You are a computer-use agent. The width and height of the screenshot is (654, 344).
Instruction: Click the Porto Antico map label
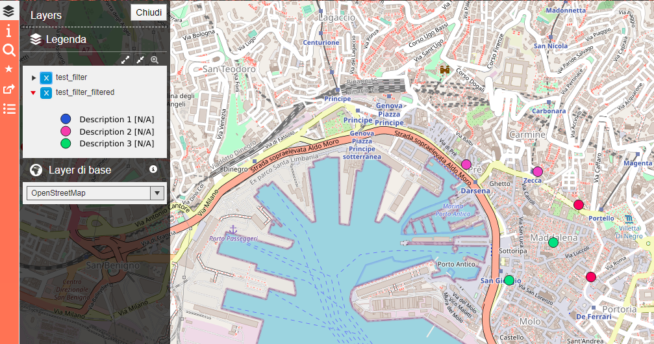[457, 264]
